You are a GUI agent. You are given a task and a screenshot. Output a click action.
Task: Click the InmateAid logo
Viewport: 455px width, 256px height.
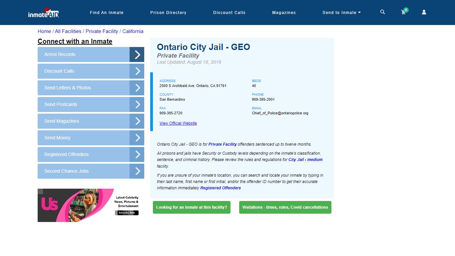coord(44,13)
